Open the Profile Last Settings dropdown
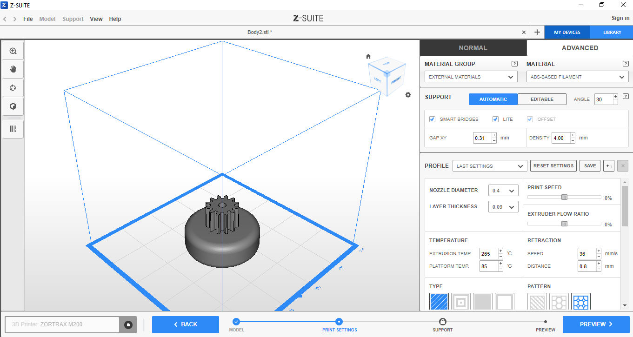Image resolution: width=633 pixels, height=337 pixels. [490, 166]
